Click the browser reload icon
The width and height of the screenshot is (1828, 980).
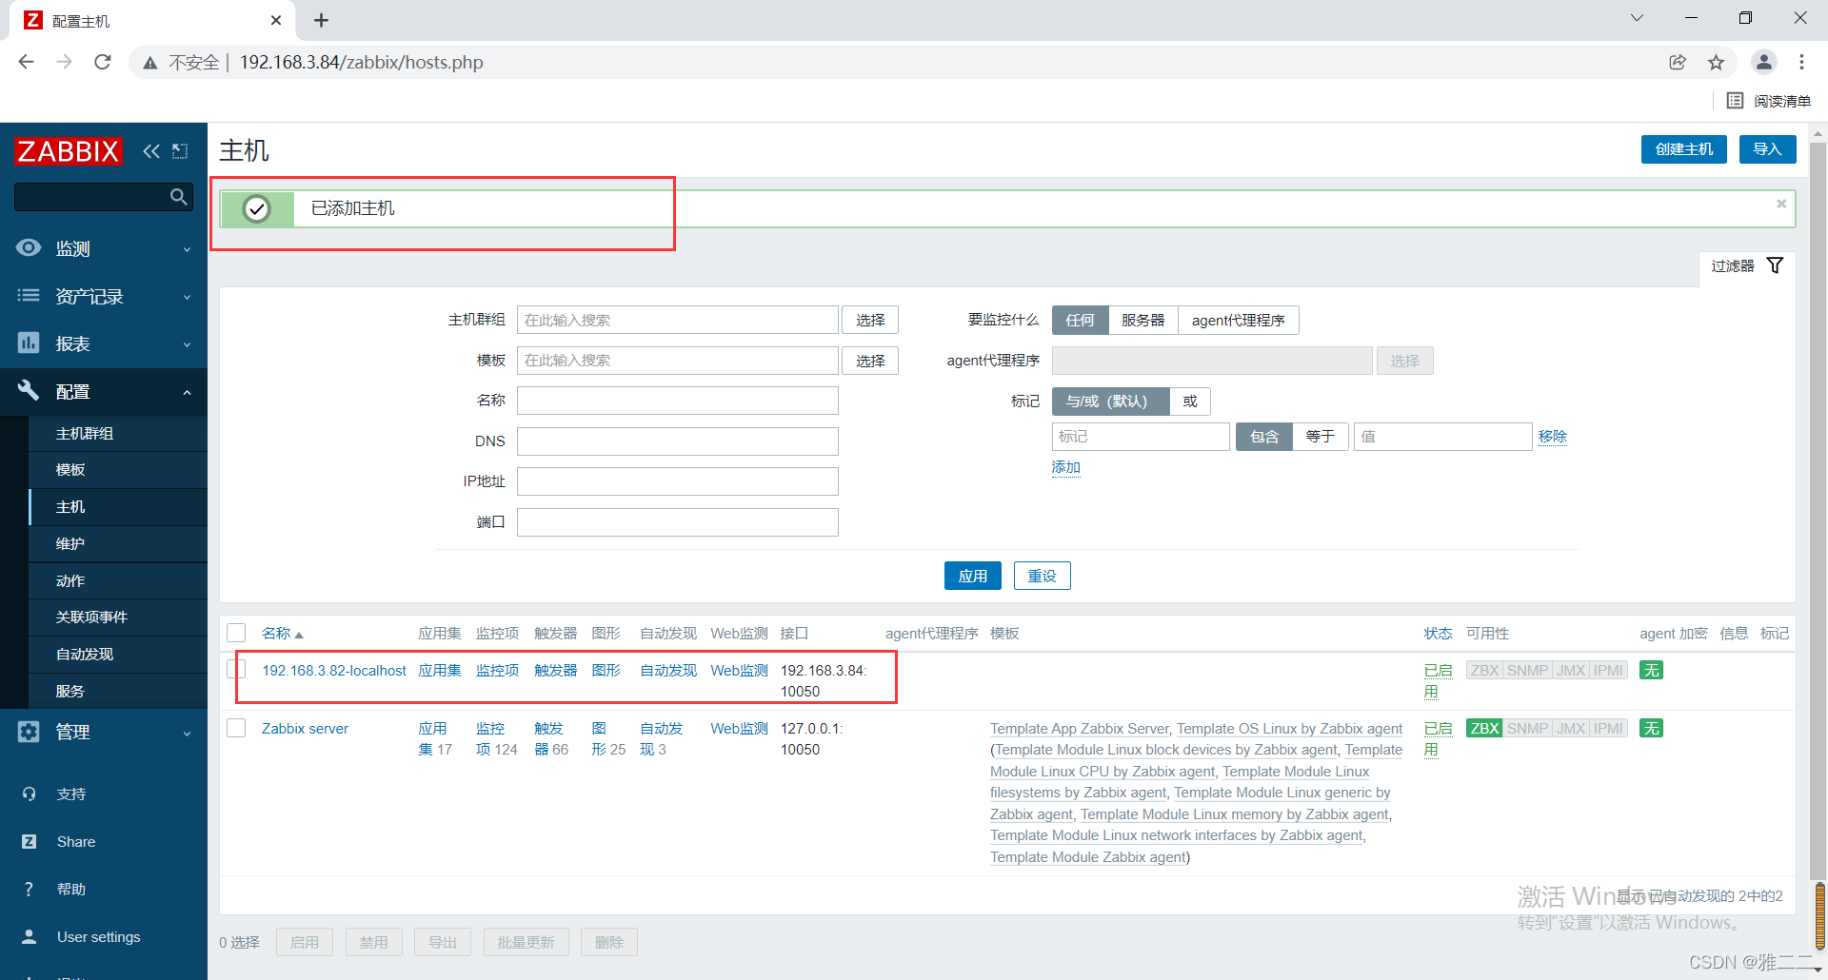coord(103,62)
